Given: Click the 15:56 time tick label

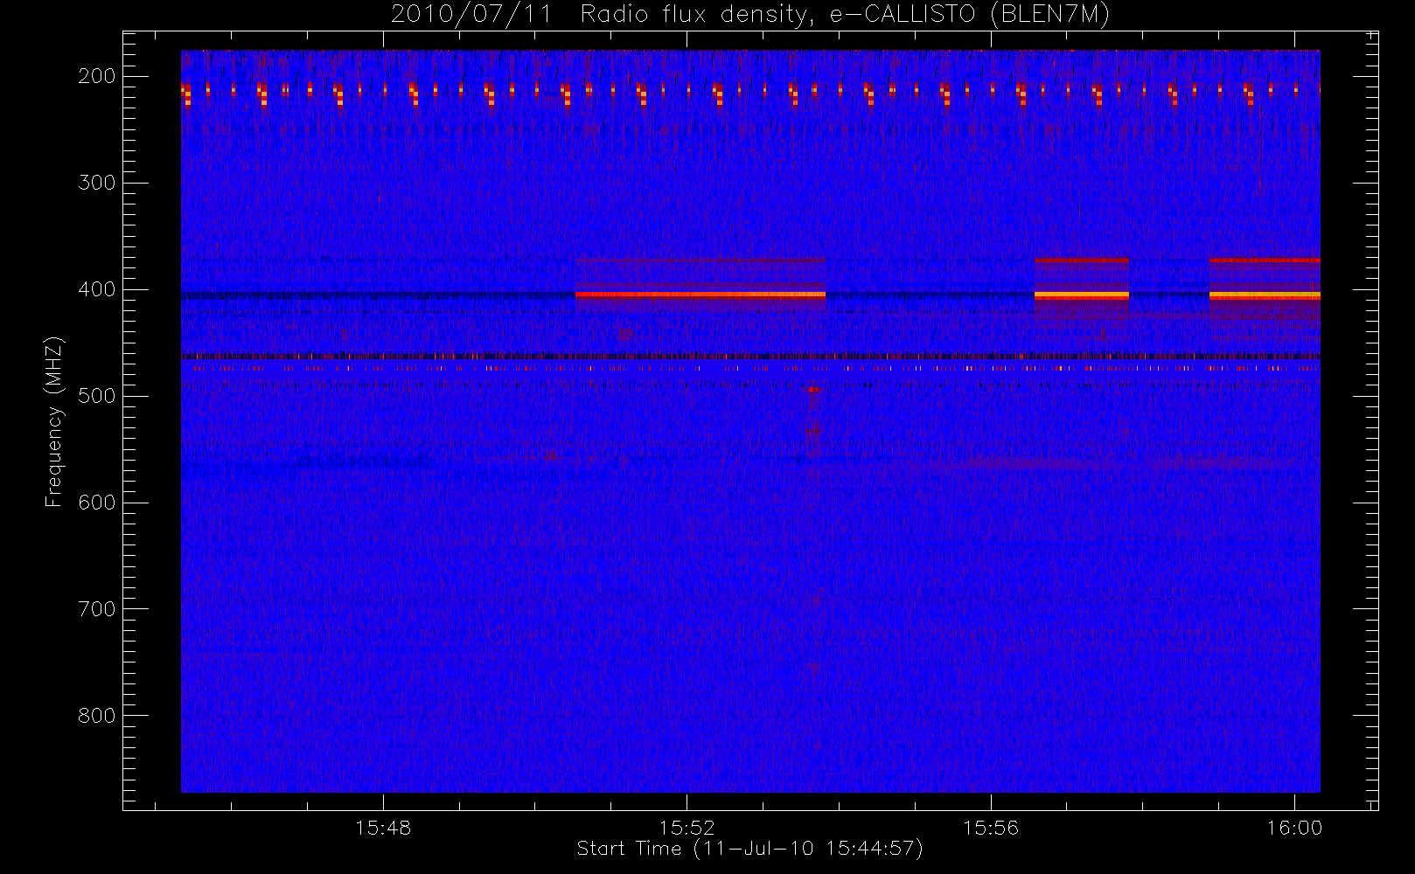Looking at the screenshot, I should [x=991, y=828].
